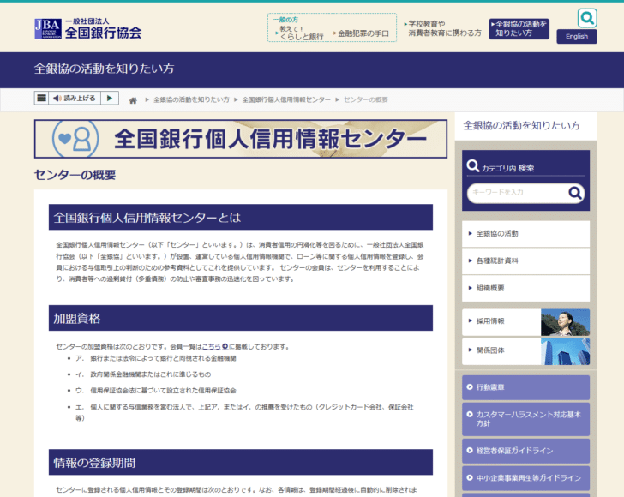Go to home via breadcrumb house icon
The width and height of the screenshot is (624, 497).
point(133,100)
